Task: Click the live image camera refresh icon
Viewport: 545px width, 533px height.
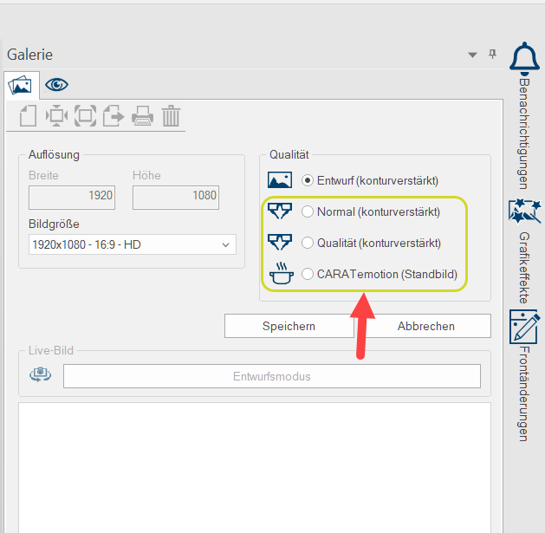Action: [x=40, y=376]
